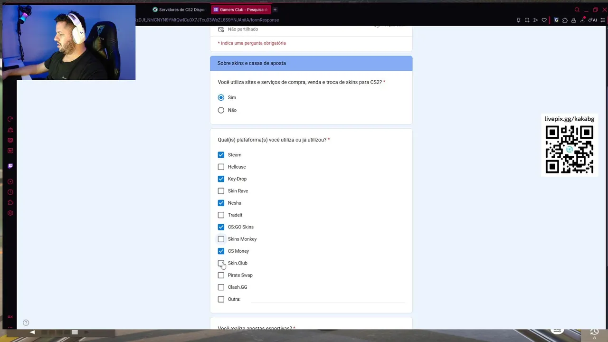608x342 pixels.
Task: Check the Skins Monkey checkbox
Action: (x=221, y=239)
